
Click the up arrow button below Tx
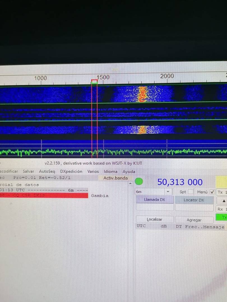point(223,200)
